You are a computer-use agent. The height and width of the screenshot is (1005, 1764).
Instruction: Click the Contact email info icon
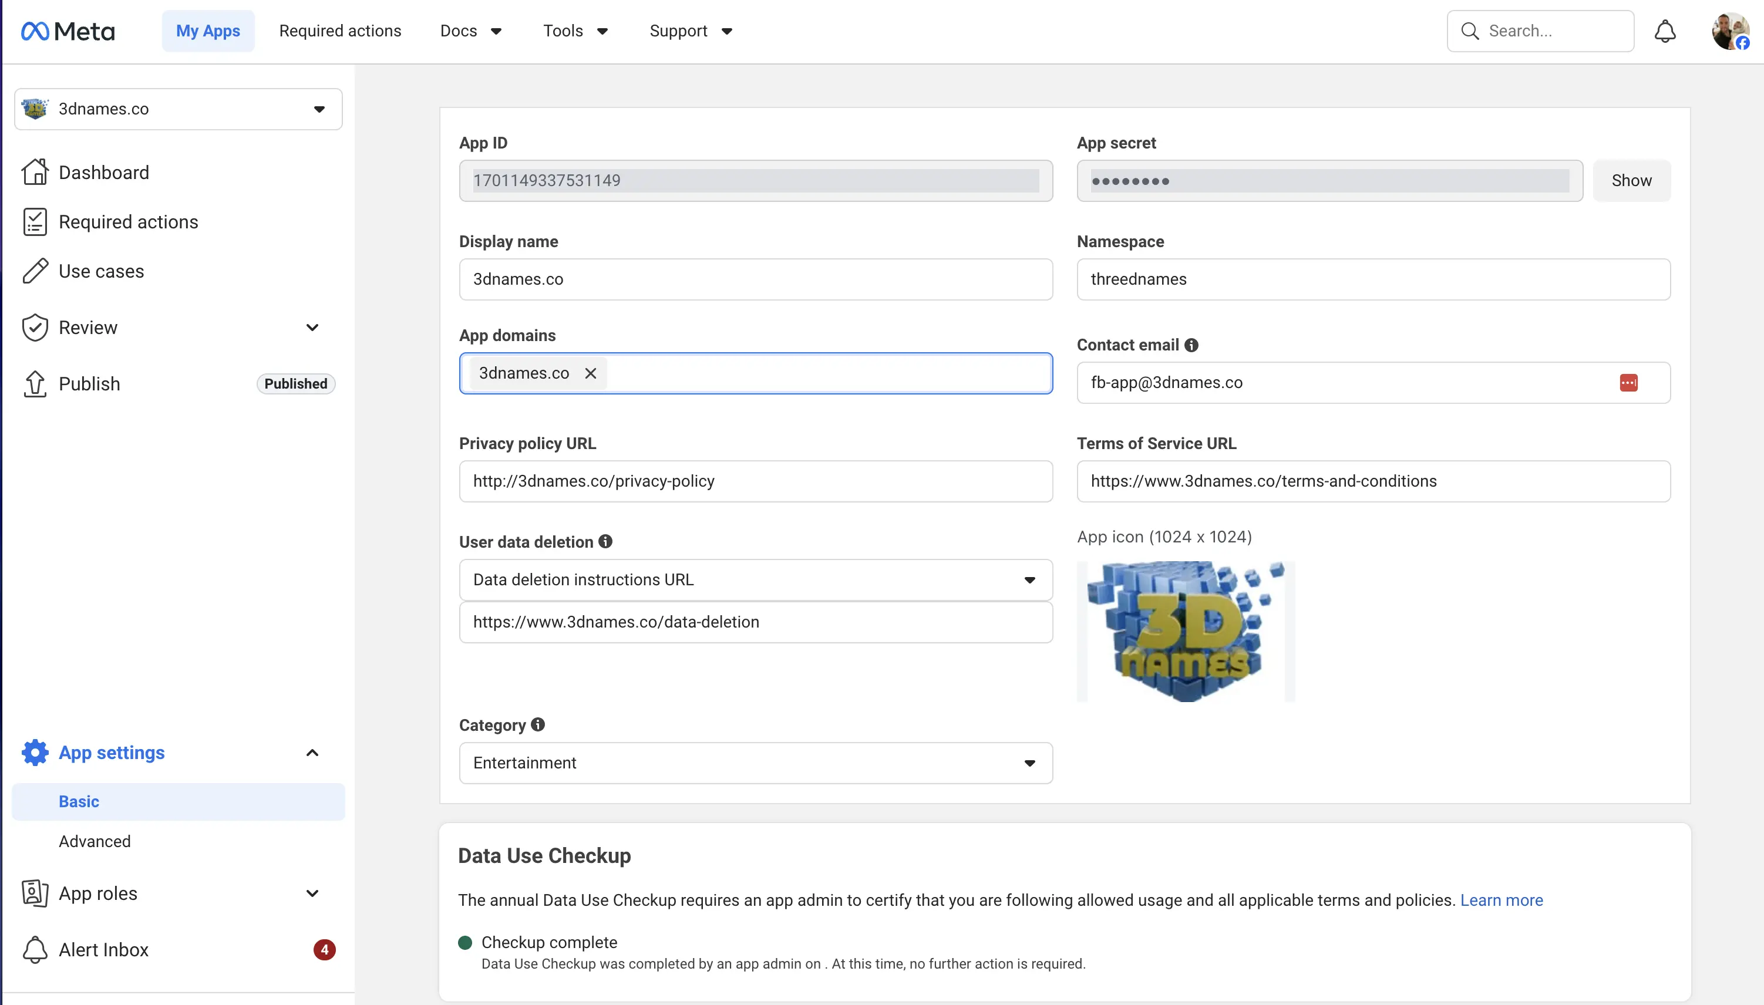(1191, 345)
